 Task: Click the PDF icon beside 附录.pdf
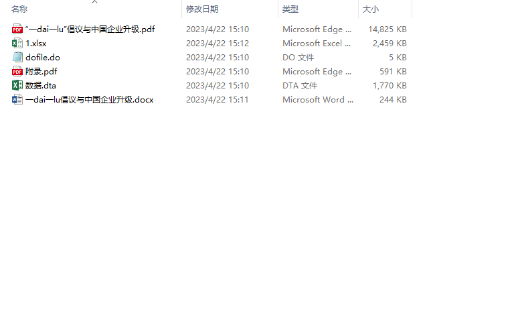17,71
